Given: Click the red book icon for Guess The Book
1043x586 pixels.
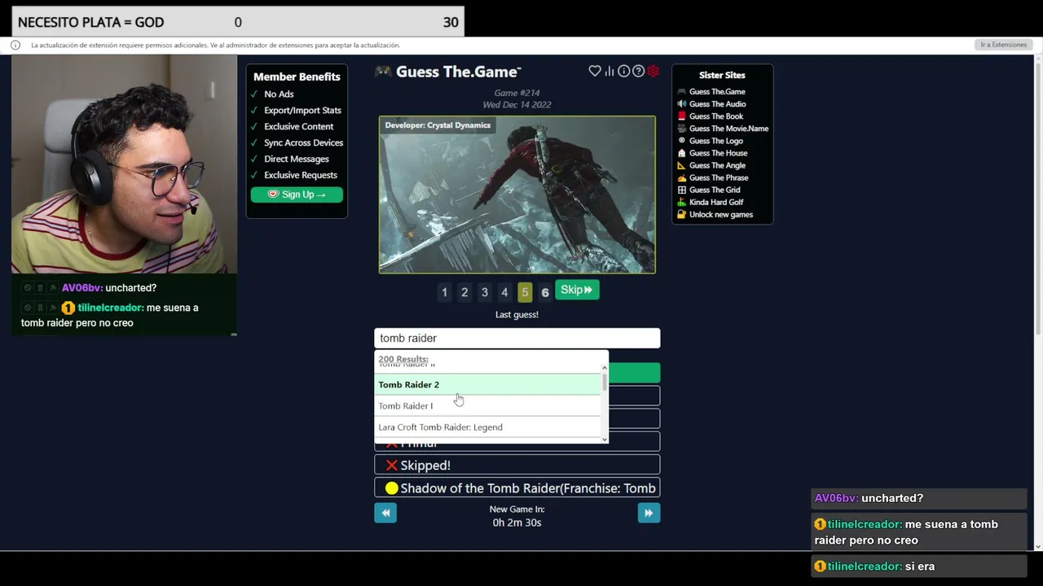Looking at the screenshot, I should point(682,116).
